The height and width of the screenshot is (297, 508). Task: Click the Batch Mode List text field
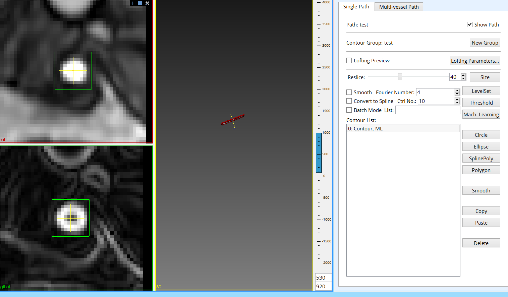[428, 110]
